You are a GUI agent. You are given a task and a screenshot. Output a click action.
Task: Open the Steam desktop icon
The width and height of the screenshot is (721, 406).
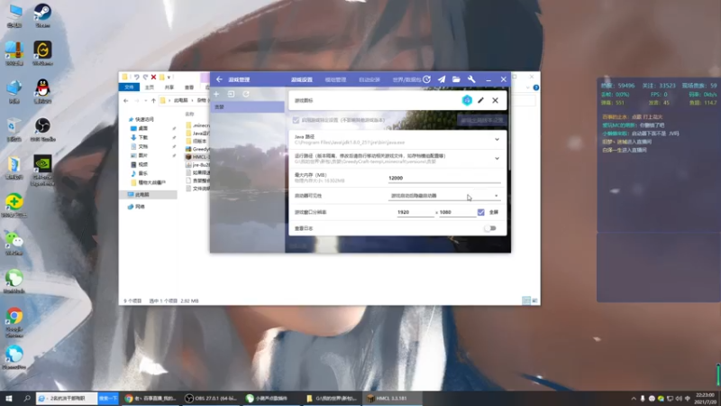[42, 14]
